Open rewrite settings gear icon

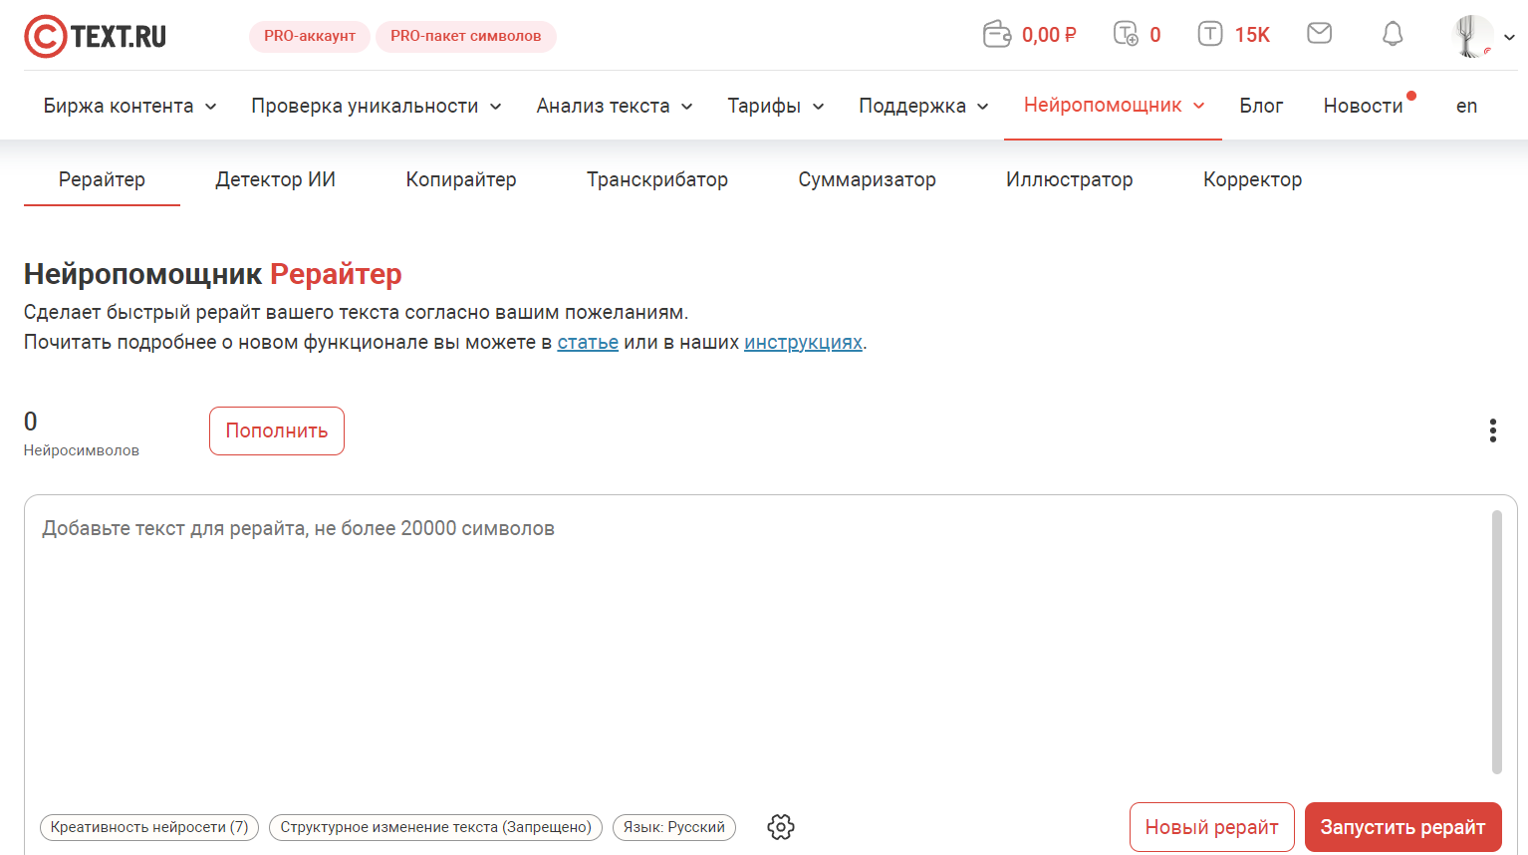point(781,827)
